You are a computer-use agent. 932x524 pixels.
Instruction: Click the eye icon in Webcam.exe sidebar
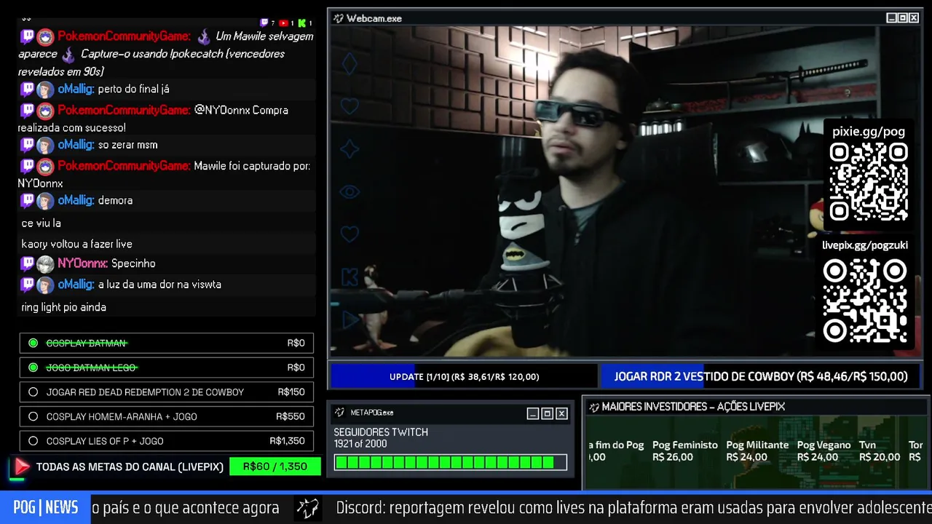point(349,192)
